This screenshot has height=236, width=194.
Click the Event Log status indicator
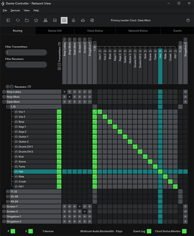[x=149, y=231]
